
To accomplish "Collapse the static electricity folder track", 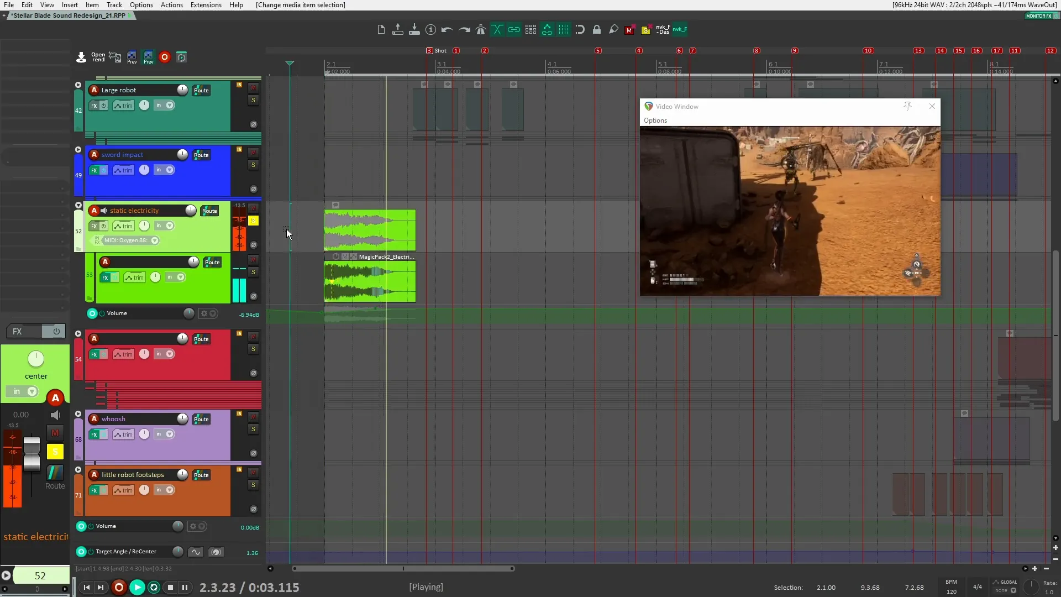I will coord(78,205).
